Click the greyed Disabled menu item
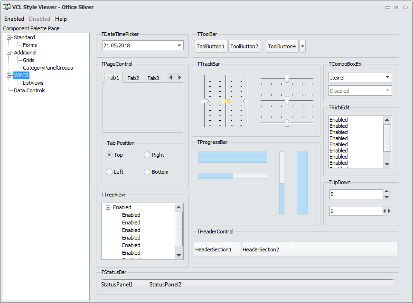Image resolution: width=413 pixels, height=303 pixels. coord(39,19)
